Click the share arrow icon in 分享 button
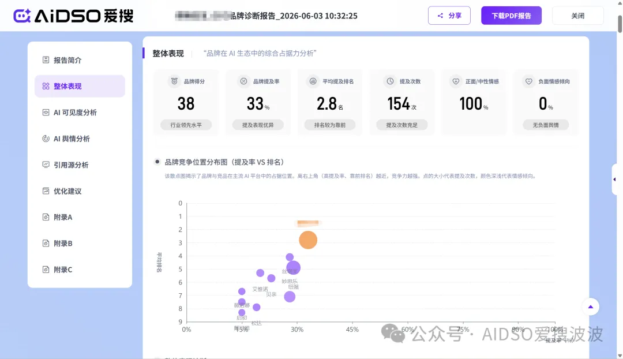This screenshot has height=359, width=623. [440, 16]
